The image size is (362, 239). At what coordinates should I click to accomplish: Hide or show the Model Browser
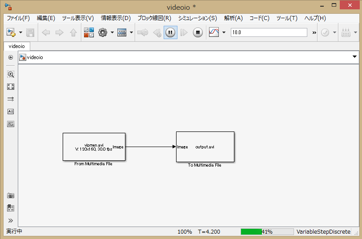[x=11, y=208]
